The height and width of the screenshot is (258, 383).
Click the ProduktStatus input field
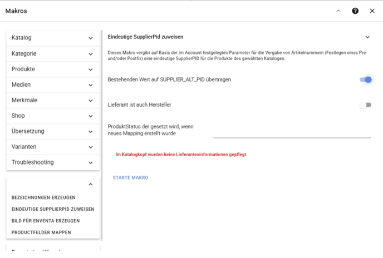(x=292, y=132)
